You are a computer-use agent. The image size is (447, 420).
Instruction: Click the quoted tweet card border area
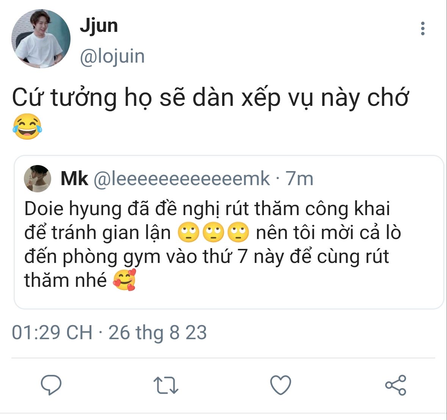point(229,232)
